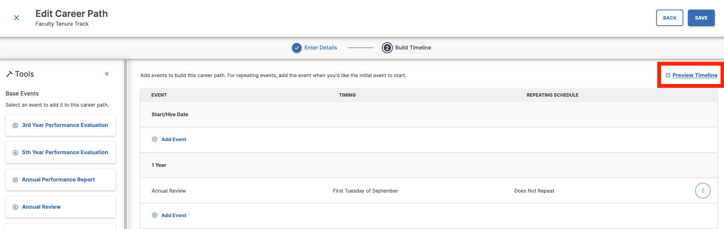Click the Faculty Tenure Track subtitle

(62, 24)
